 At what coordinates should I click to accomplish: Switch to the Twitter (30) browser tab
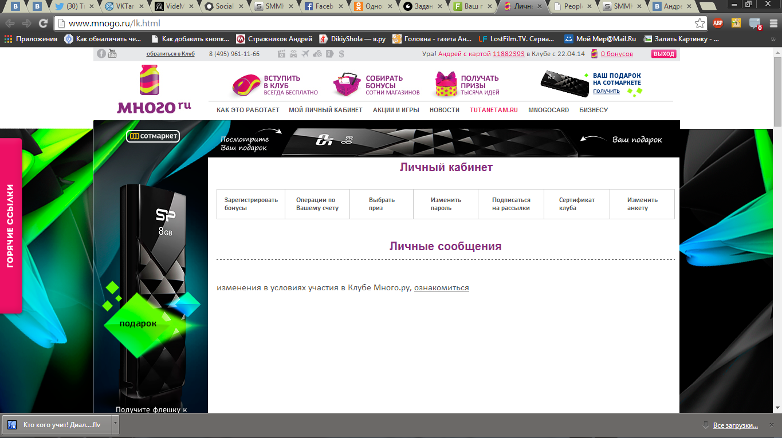pyautogui.click(x=74, y=7)
